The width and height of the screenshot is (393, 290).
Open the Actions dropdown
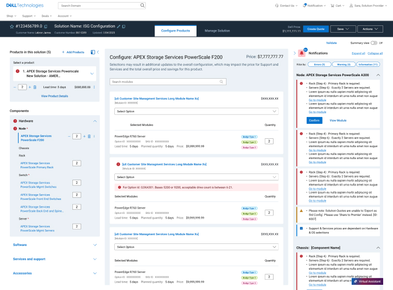[x=370, y=29]
